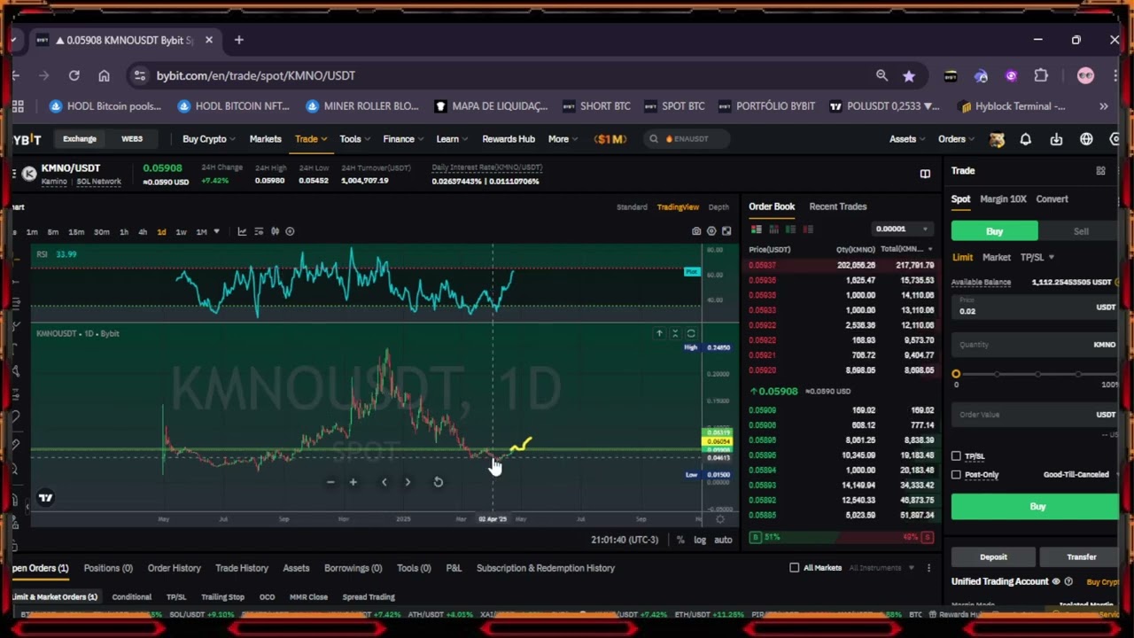1134x638 pixels.
Task: Adjust the order quantity percentage slider handle
Action: point(956,374)
